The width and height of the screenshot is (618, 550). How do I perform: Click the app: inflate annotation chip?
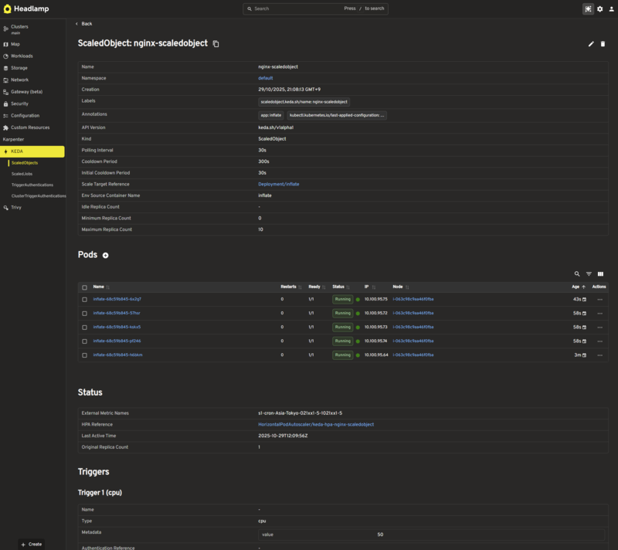tap(271, 115)
